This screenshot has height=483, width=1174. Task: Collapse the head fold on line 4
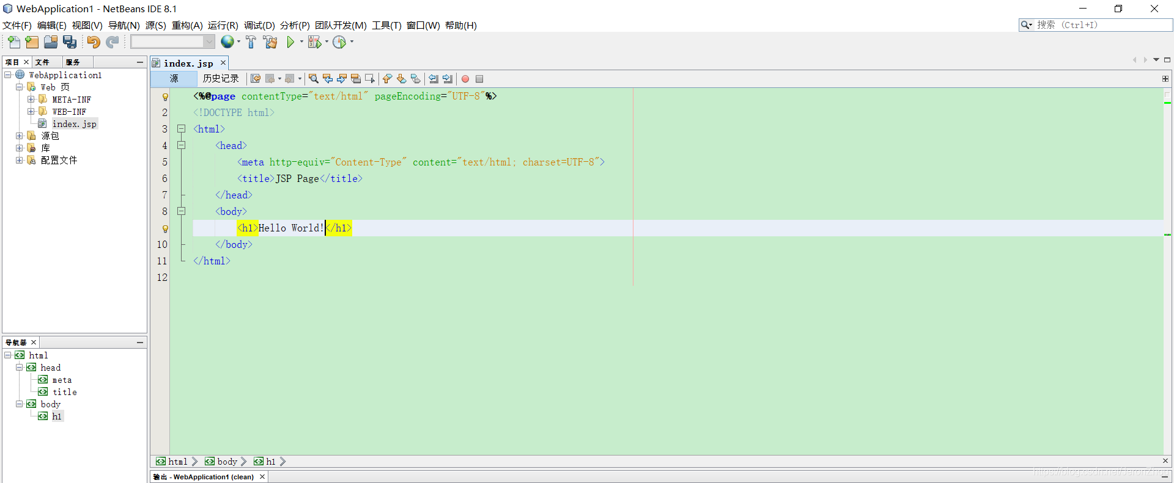point(181,145)
